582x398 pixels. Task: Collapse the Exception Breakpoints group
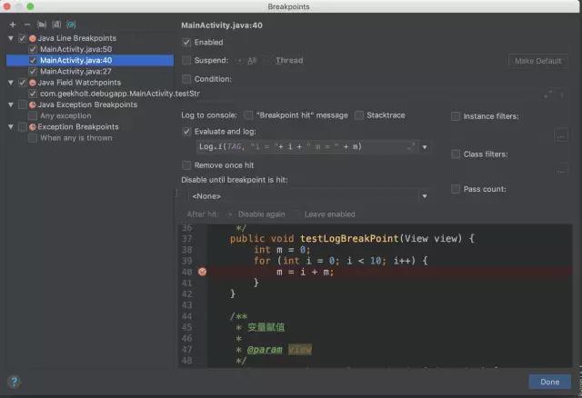pyautogui.click(x=11, y=127)
